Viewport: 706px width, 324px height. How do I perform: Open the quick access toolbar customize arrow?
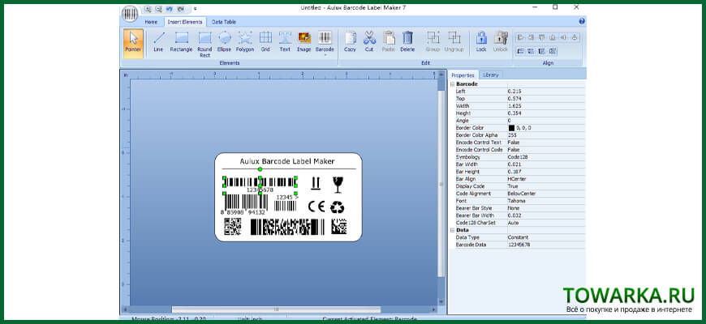point(195,9)
